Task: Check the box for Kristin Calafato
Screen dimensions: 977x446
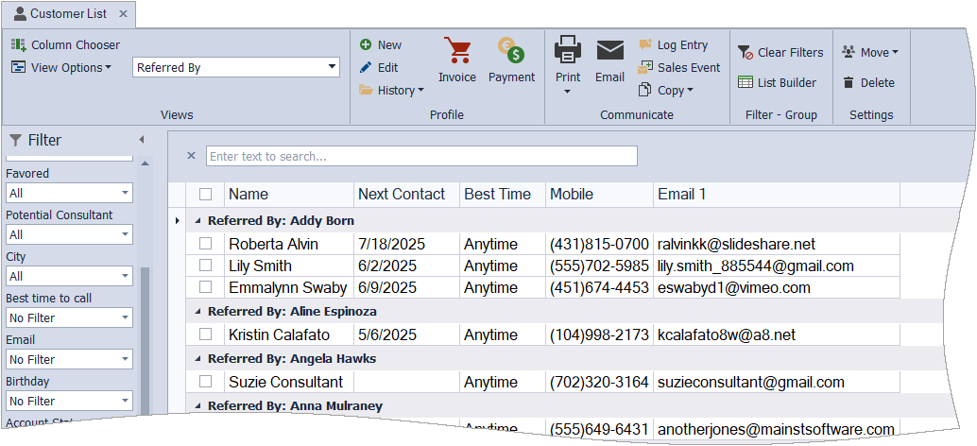Action: pyautogui.click(x=205, y=334)
